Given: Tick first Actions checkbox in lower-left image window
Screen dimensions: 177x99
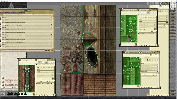Looking at the screenshot, I should tap(53, 72).
